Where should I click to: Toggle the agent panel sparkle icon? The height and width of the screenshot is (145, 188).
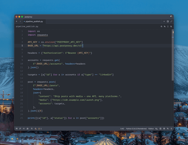168,129
